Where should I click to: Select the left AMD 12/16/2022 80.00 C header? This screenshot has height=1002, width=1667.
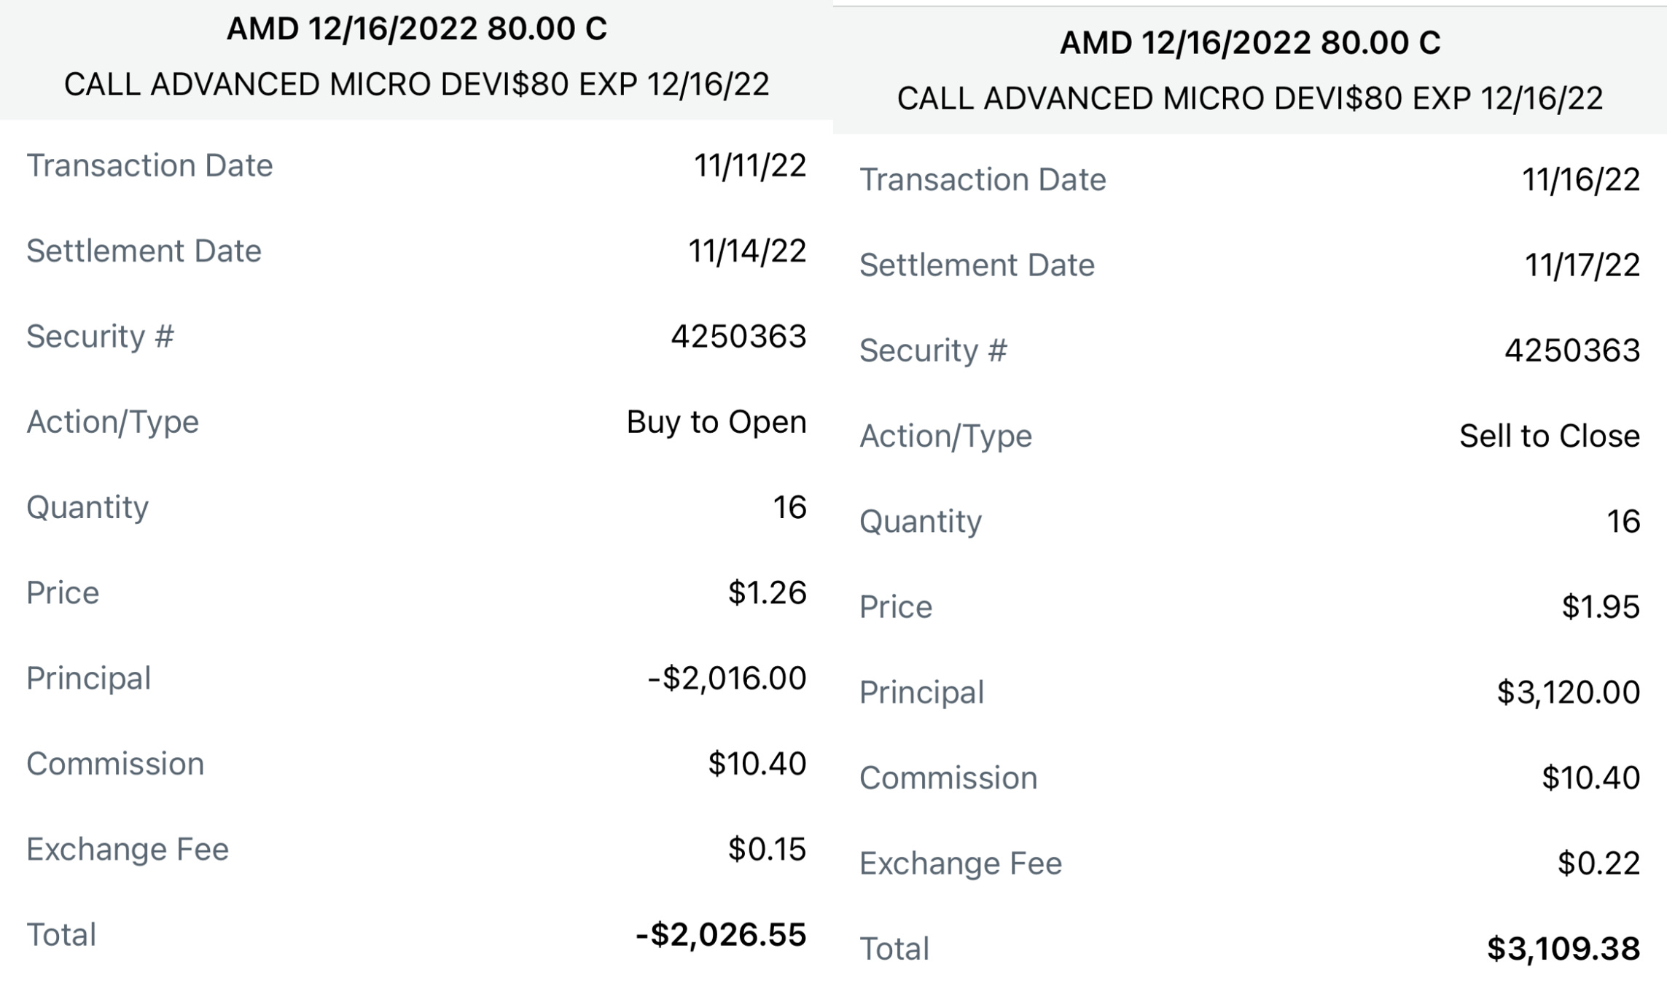click(x=416, y=29)
